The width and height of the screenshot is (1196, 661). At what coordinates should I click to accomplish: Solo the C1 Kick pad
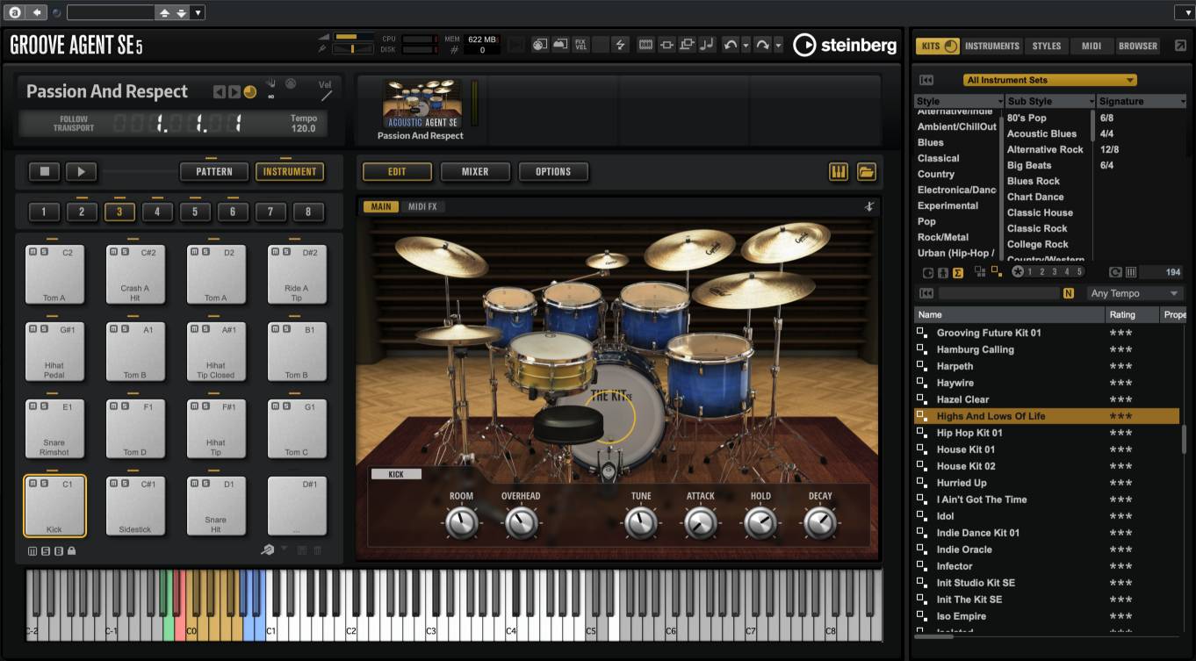coord(43,484)
